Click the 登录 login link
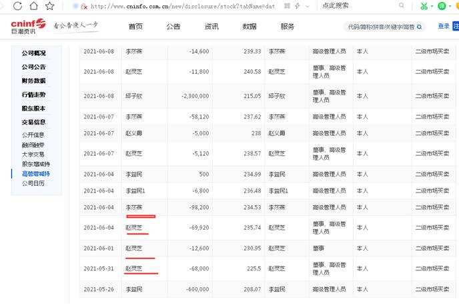Image resolution: width=459 pixels, height=305 pixels. [444, 26]
